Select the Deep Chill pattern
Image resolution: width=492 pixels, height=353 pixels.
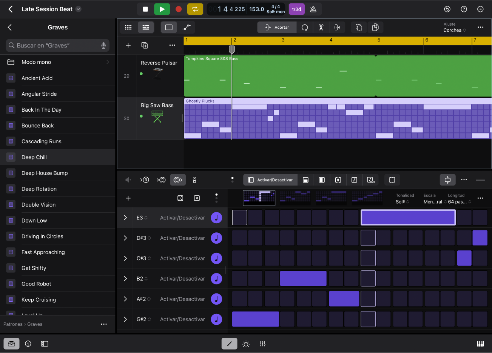point(57,157)
